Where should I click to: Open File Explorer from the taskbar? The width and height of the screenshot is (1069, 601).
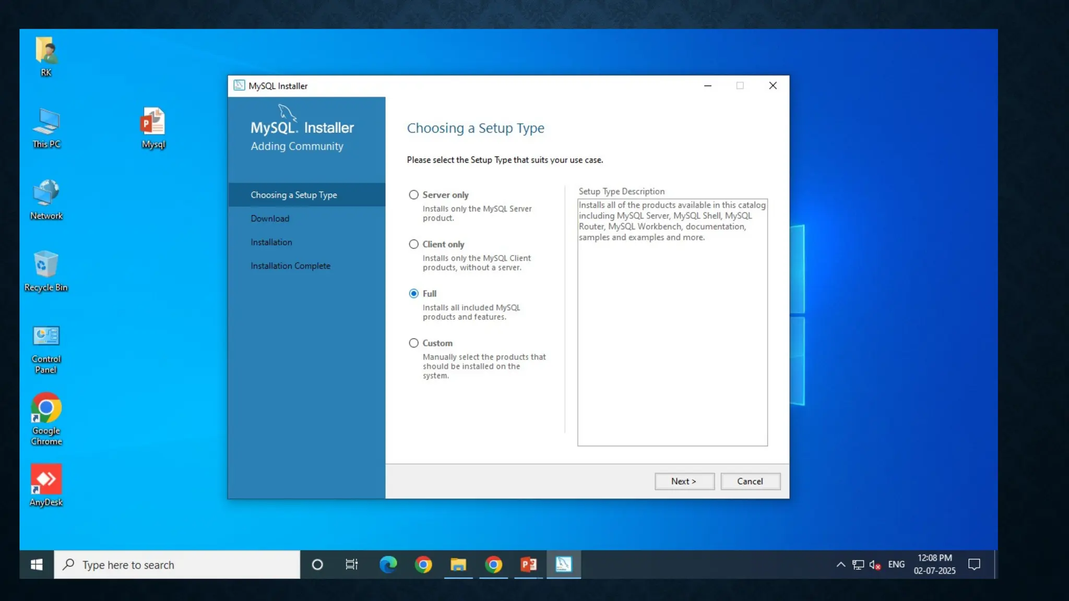tap(458, 564)
